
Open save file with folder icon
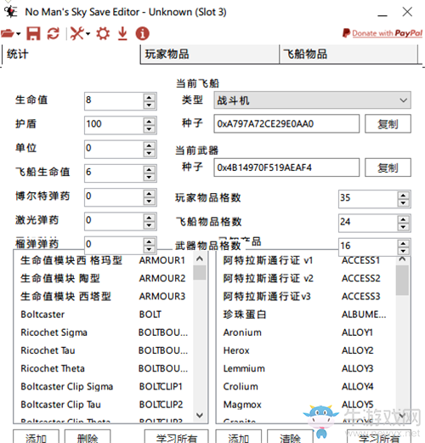coord(8,34)
